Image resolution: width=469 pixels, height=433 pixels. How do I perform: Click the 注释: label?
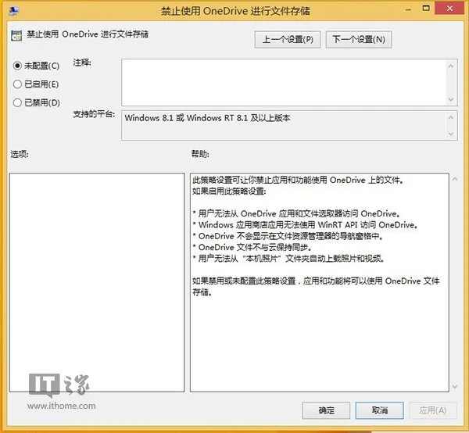point(82,63)
